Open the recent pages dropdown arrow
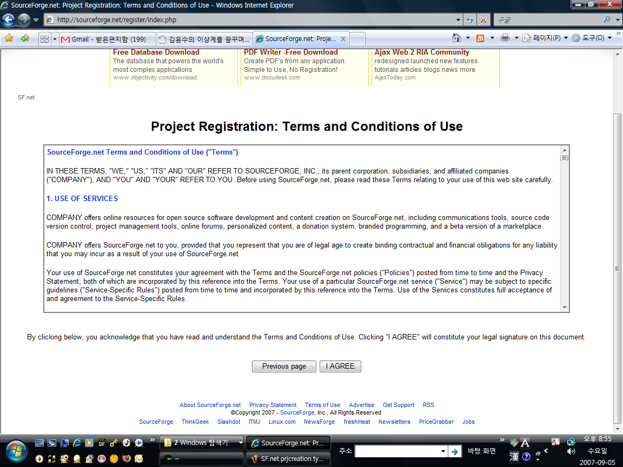 click(x=36, y=19)
